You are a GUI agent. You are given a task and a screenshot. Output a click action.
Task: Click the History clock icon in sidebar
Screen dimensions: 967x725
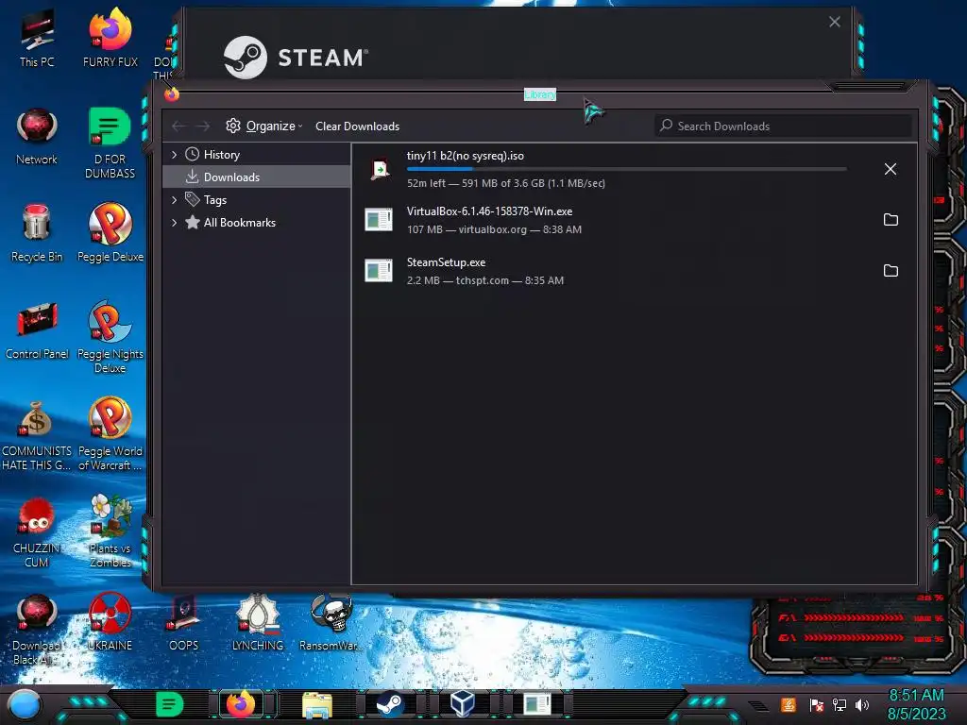pyautogui.click(x=193, y=154)
